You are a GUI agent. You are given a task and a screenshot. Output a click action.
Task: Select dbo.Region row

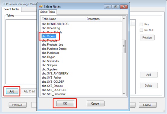49,57
